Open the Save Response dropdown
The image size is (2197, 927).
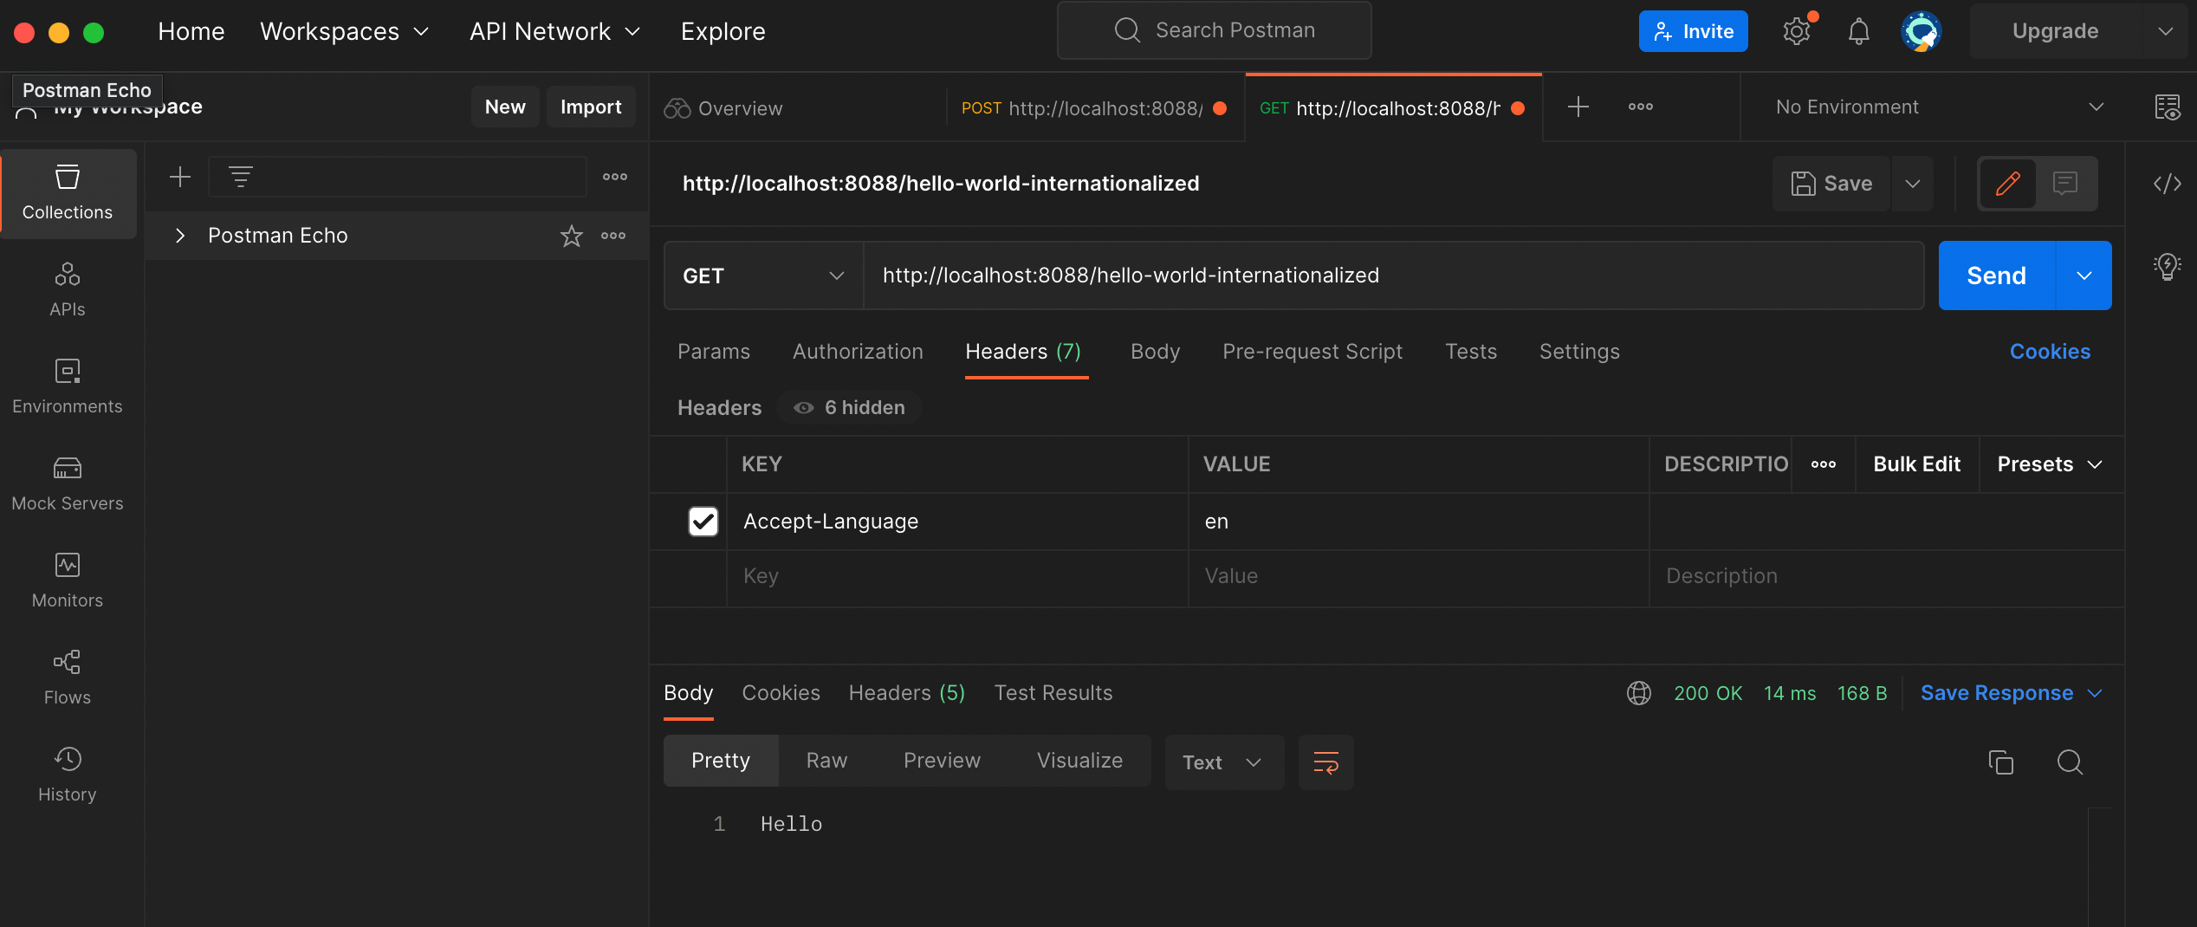coord(2012,693)
